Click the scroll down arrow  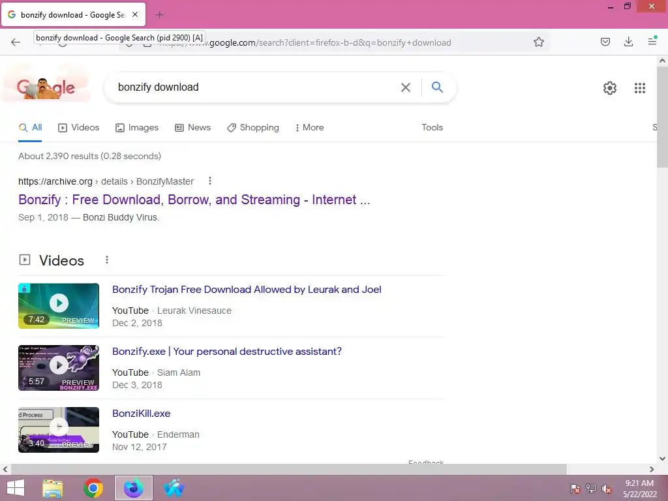click(x=662, y=459)
